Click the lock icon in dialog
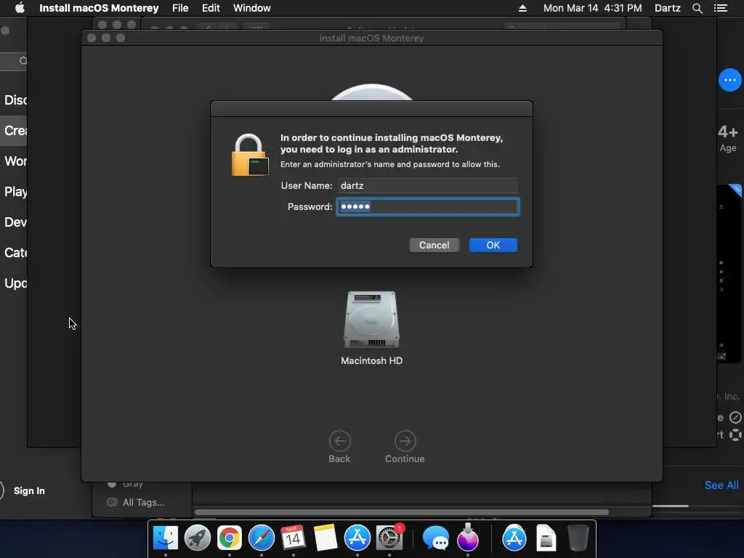Screen dimensions: 744x558 click(250, 155)
